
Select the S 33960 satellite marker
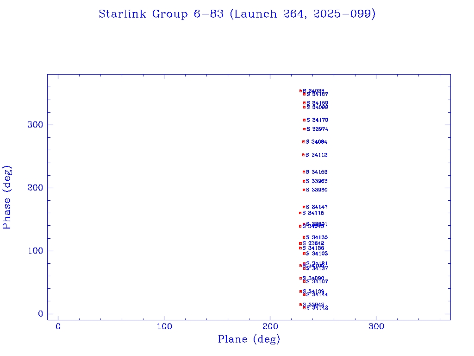304,190
